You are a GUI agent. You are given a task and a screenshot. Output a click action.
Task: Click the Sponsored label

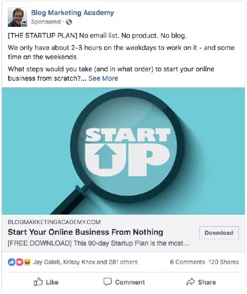[x=46, y=22]
